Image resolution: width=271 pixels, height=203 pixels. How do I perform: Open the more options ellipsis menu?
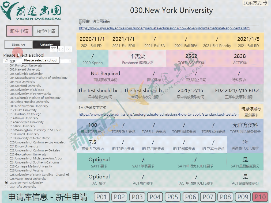69,49
